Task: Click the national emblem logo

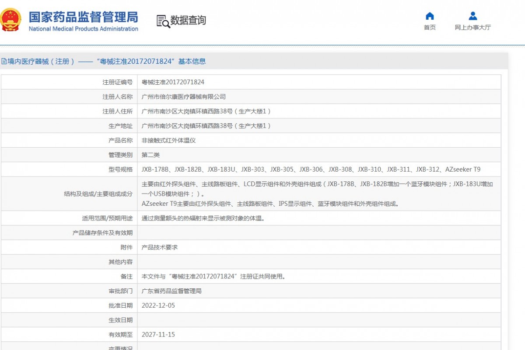Action: pyautogui.click(x=10, y=20)
